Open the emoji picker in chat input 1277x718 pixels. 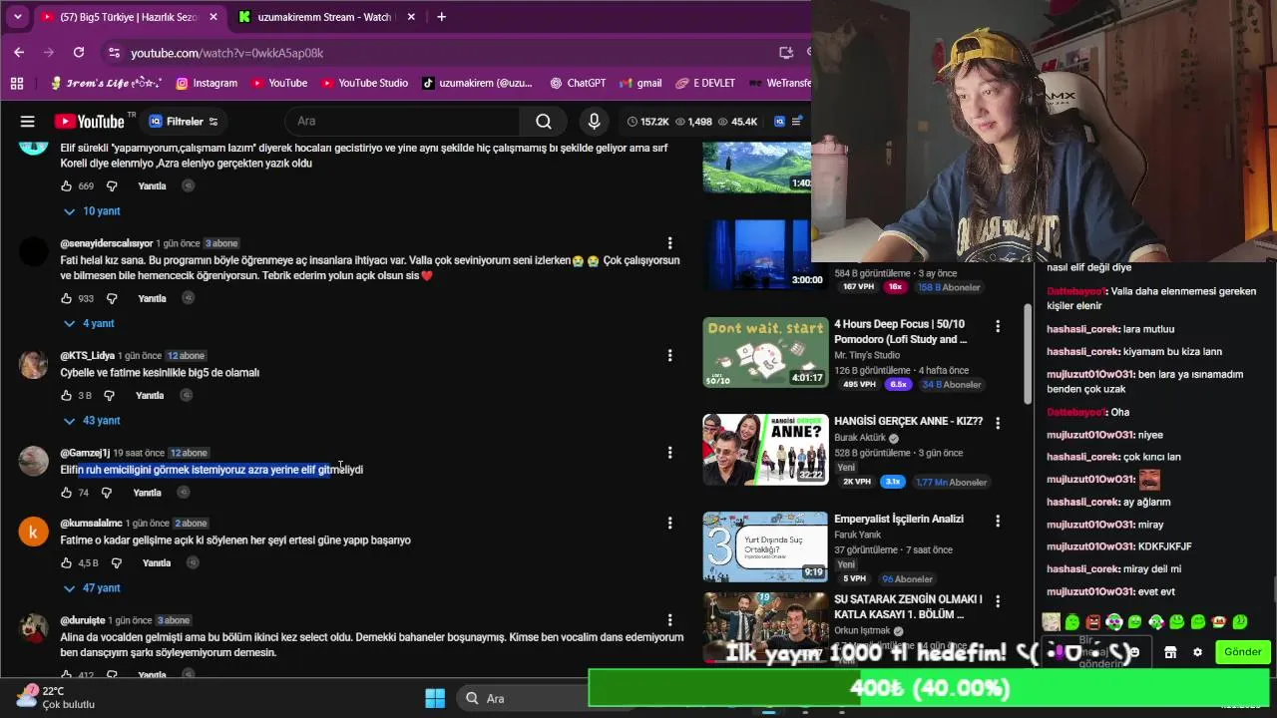point(1133,652)
